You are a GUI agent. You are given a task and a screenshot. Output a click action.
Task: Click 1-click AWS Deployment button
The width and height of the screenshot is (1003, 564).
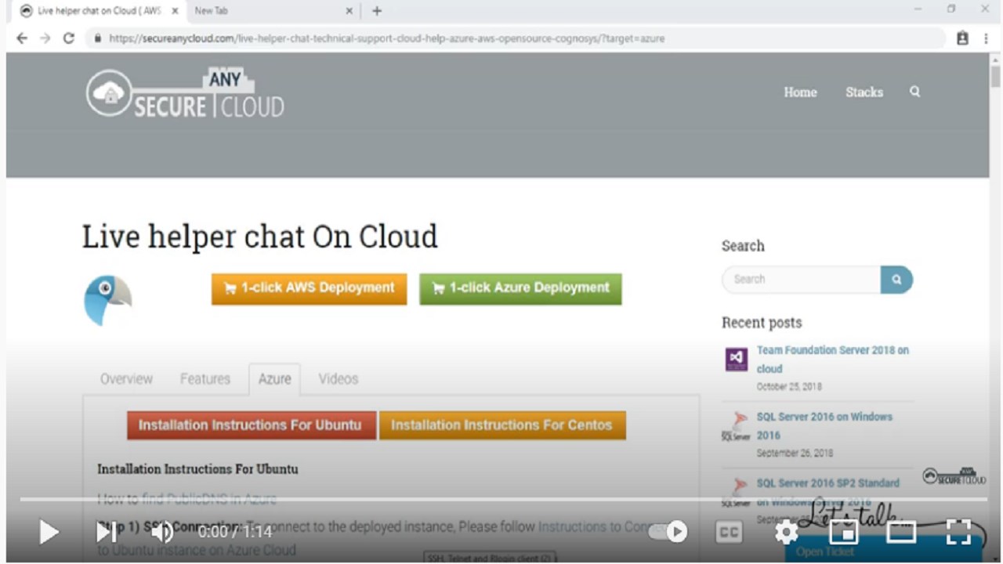click(x=309, y=288)
